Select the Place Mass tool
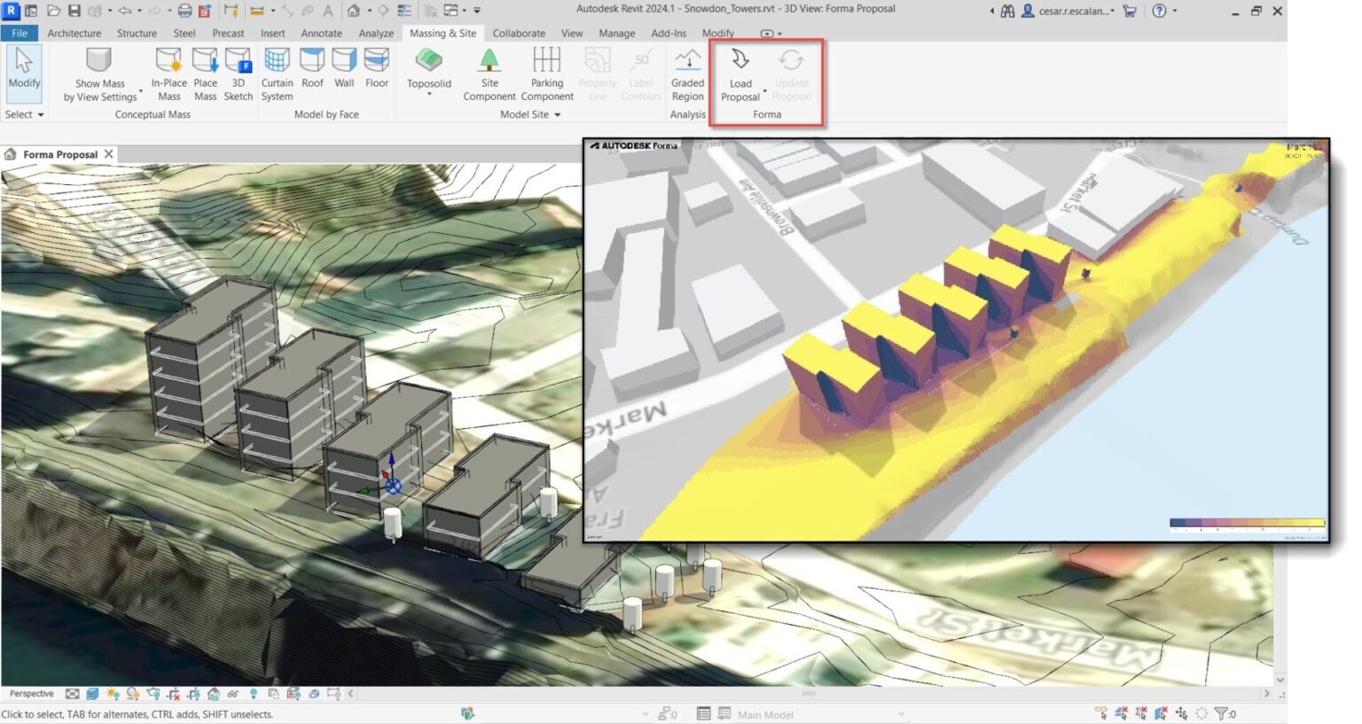 click(x=205, y=73)
